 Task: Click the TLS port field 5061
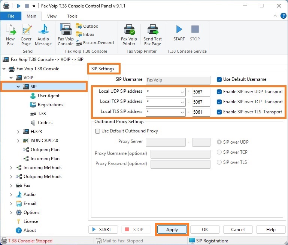(201, 112)
